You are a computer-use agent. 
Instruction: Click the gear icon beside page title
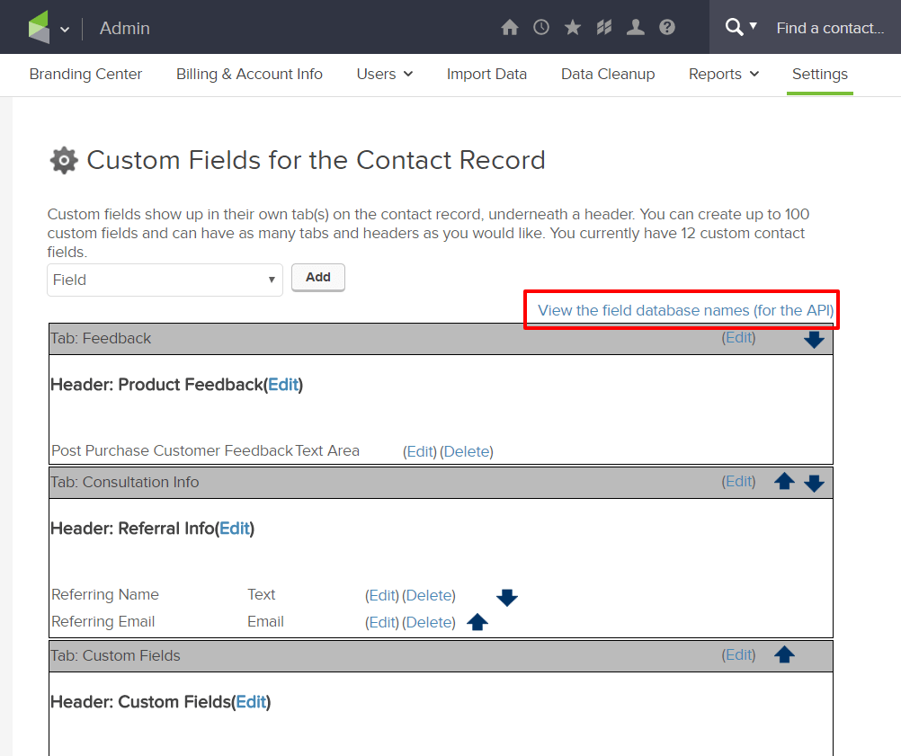click(x=64, y=160)
